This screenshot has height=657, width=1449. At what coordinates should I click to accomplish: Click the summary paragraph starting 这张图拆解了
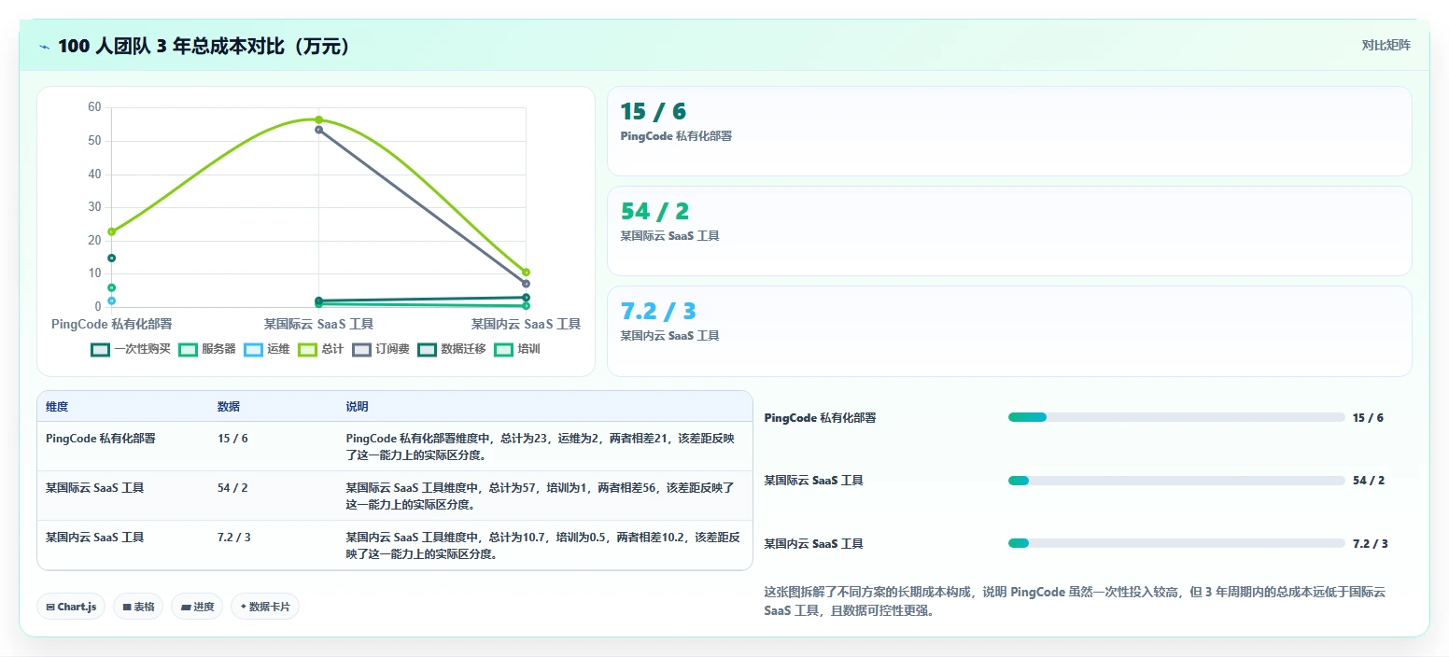click(x=1075, y=602)
